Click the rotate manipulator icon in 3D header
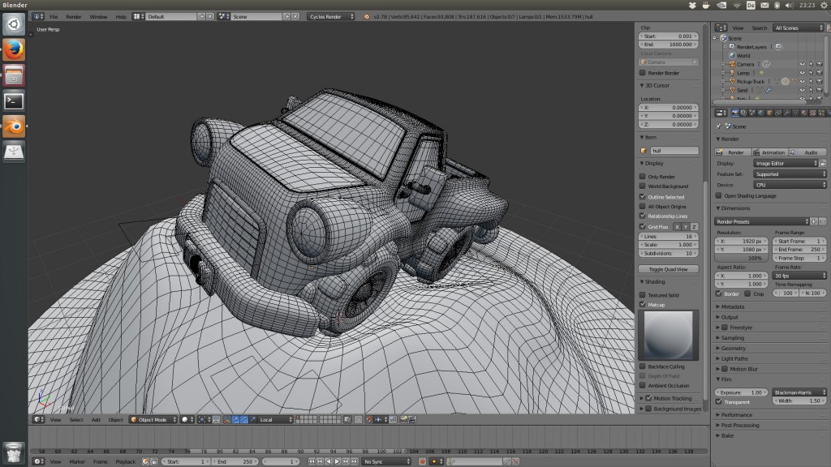 pyautogui.click(x=244, y=419)
